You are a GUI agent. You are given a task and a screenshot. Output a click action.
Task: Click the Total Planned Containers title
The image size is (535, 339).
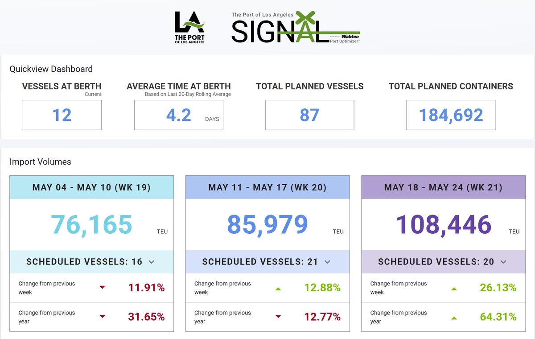[451, 87]
